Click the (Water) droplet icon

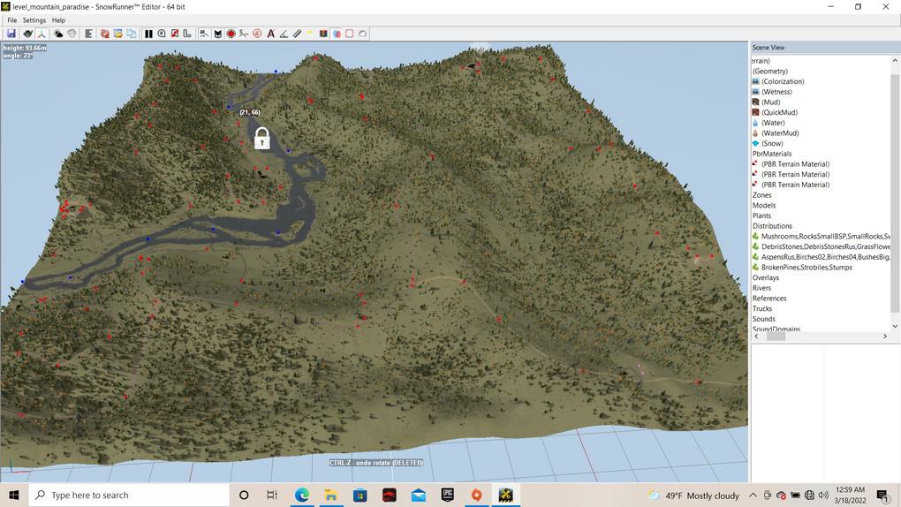point(755,123)
